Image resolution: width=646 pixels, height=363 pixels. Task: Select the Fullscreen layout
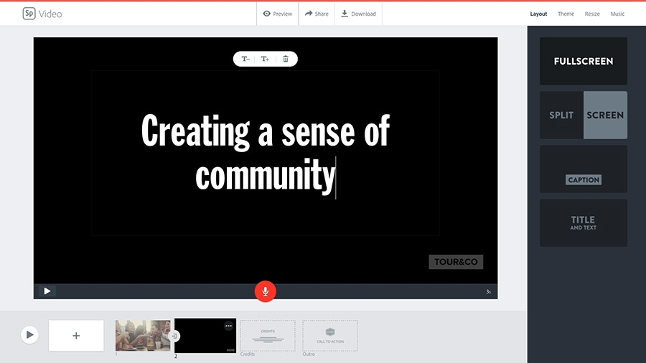pos(584,61)
